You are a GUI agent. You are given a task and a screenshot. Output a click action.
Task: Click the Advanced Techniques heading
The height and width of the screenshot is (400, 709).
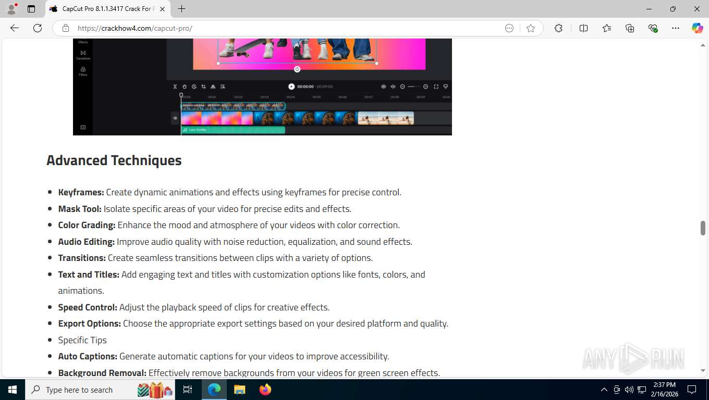pos(114,160)
